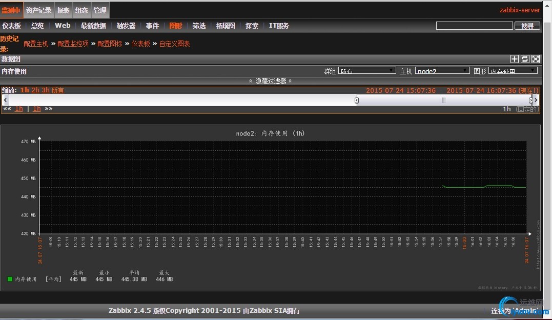The image size is (552, 320).
Task: Open 触发器 submenu
Action: tap(126, 26)
